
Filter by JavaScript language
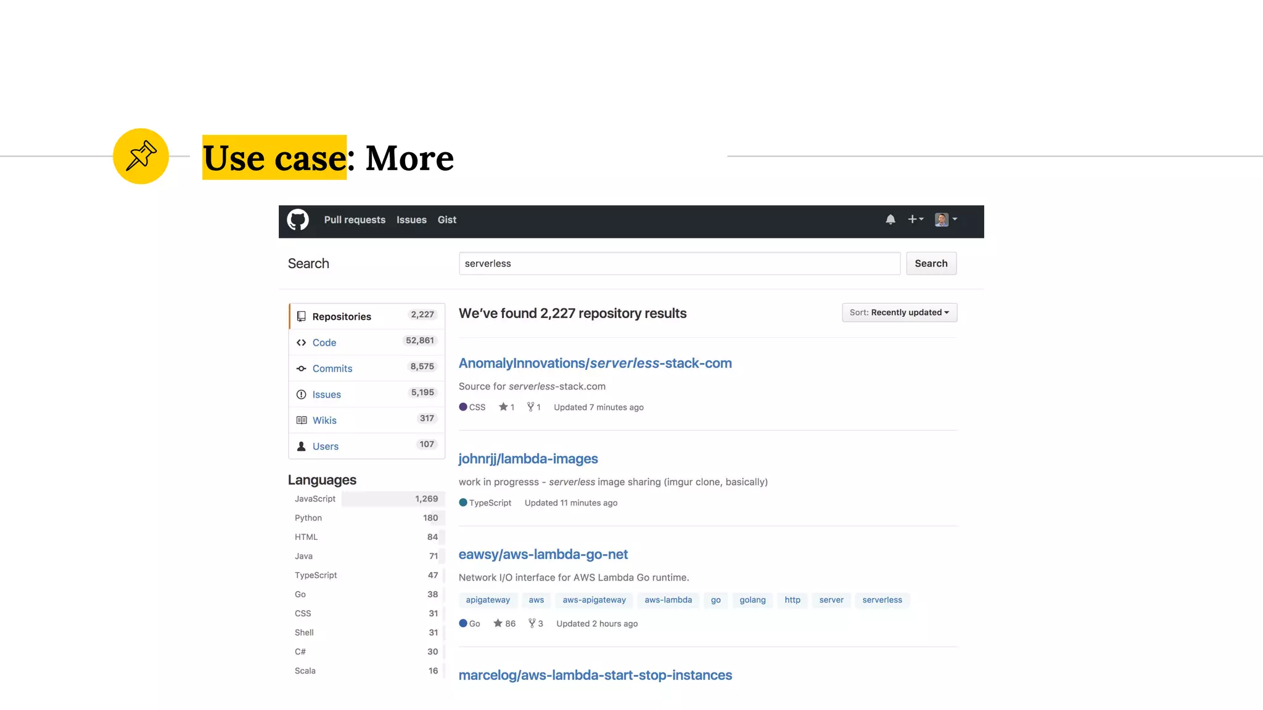367,499
